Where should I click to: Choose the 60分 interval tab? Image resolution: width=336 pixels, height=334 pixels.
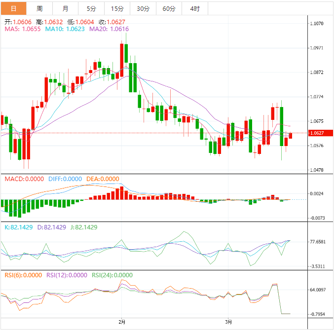(169, 8)
